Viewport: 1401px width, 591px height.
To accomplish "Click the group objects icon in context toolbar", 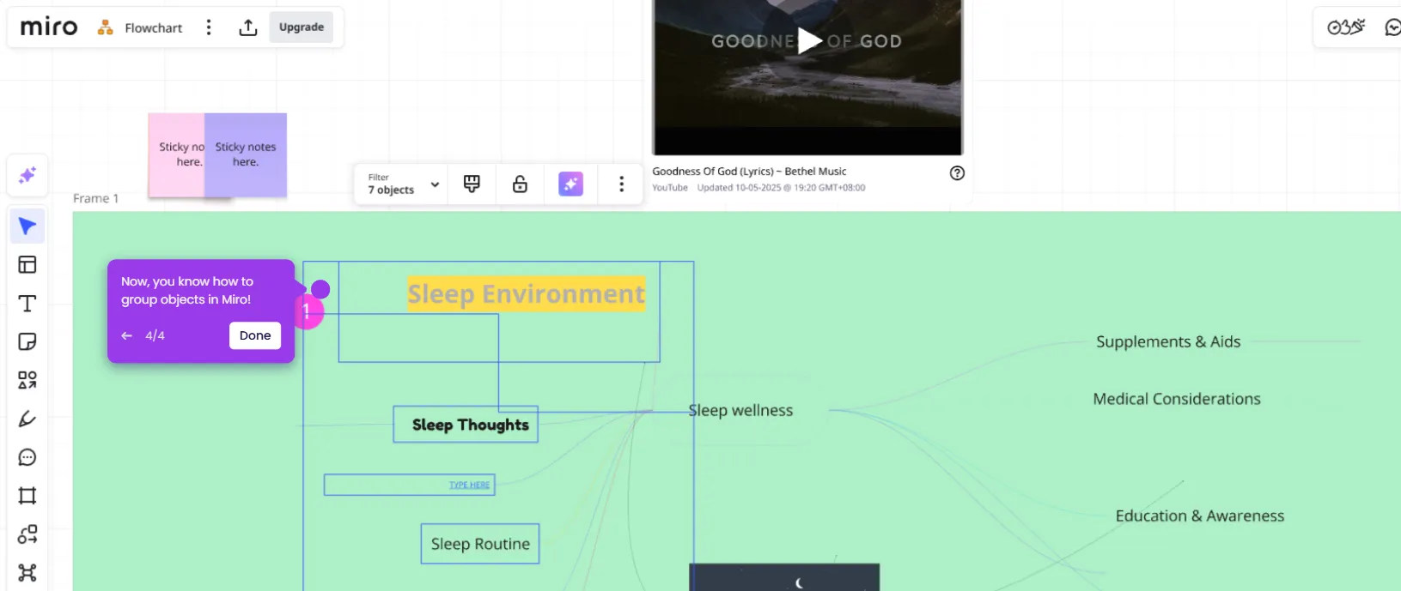I will click(472, 184).
